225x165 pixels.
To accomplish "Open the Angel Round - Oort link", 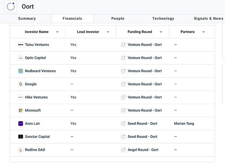I will click(x=143, y=150).
